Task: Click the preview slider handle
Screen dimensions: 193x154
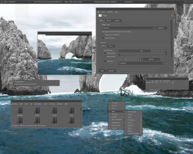Action: point(119,55)
